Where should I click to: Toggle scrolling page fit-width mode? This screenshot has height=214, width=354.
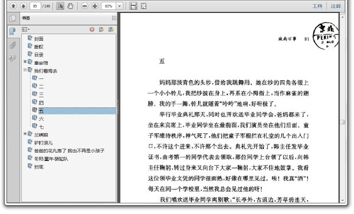[133, 6]
